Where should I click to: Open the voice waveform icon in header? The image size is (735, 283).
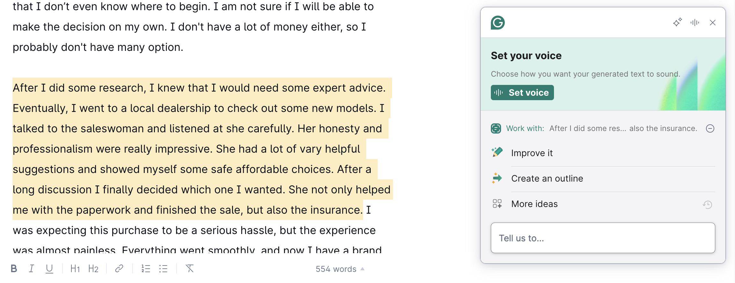[x=695, y=23]
